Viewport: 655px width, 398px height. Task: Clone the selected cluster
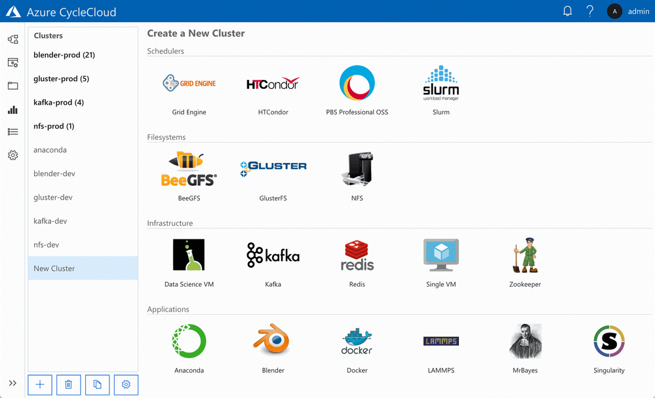click(x=97, y=384)
